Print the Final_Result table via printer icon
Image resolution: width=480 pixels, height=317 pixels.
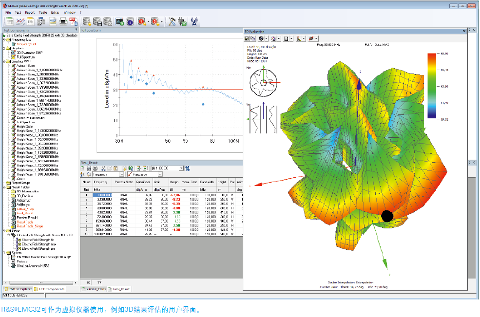pos(95,168)
